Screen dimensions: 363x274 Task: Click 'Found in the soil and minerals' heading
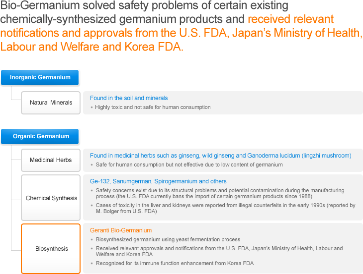[129, 98]
